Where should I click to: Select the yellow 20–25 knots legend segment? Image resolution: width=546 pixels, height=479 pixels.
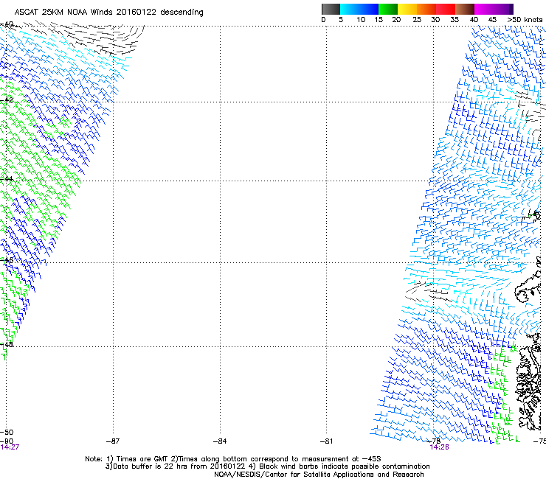407,9
